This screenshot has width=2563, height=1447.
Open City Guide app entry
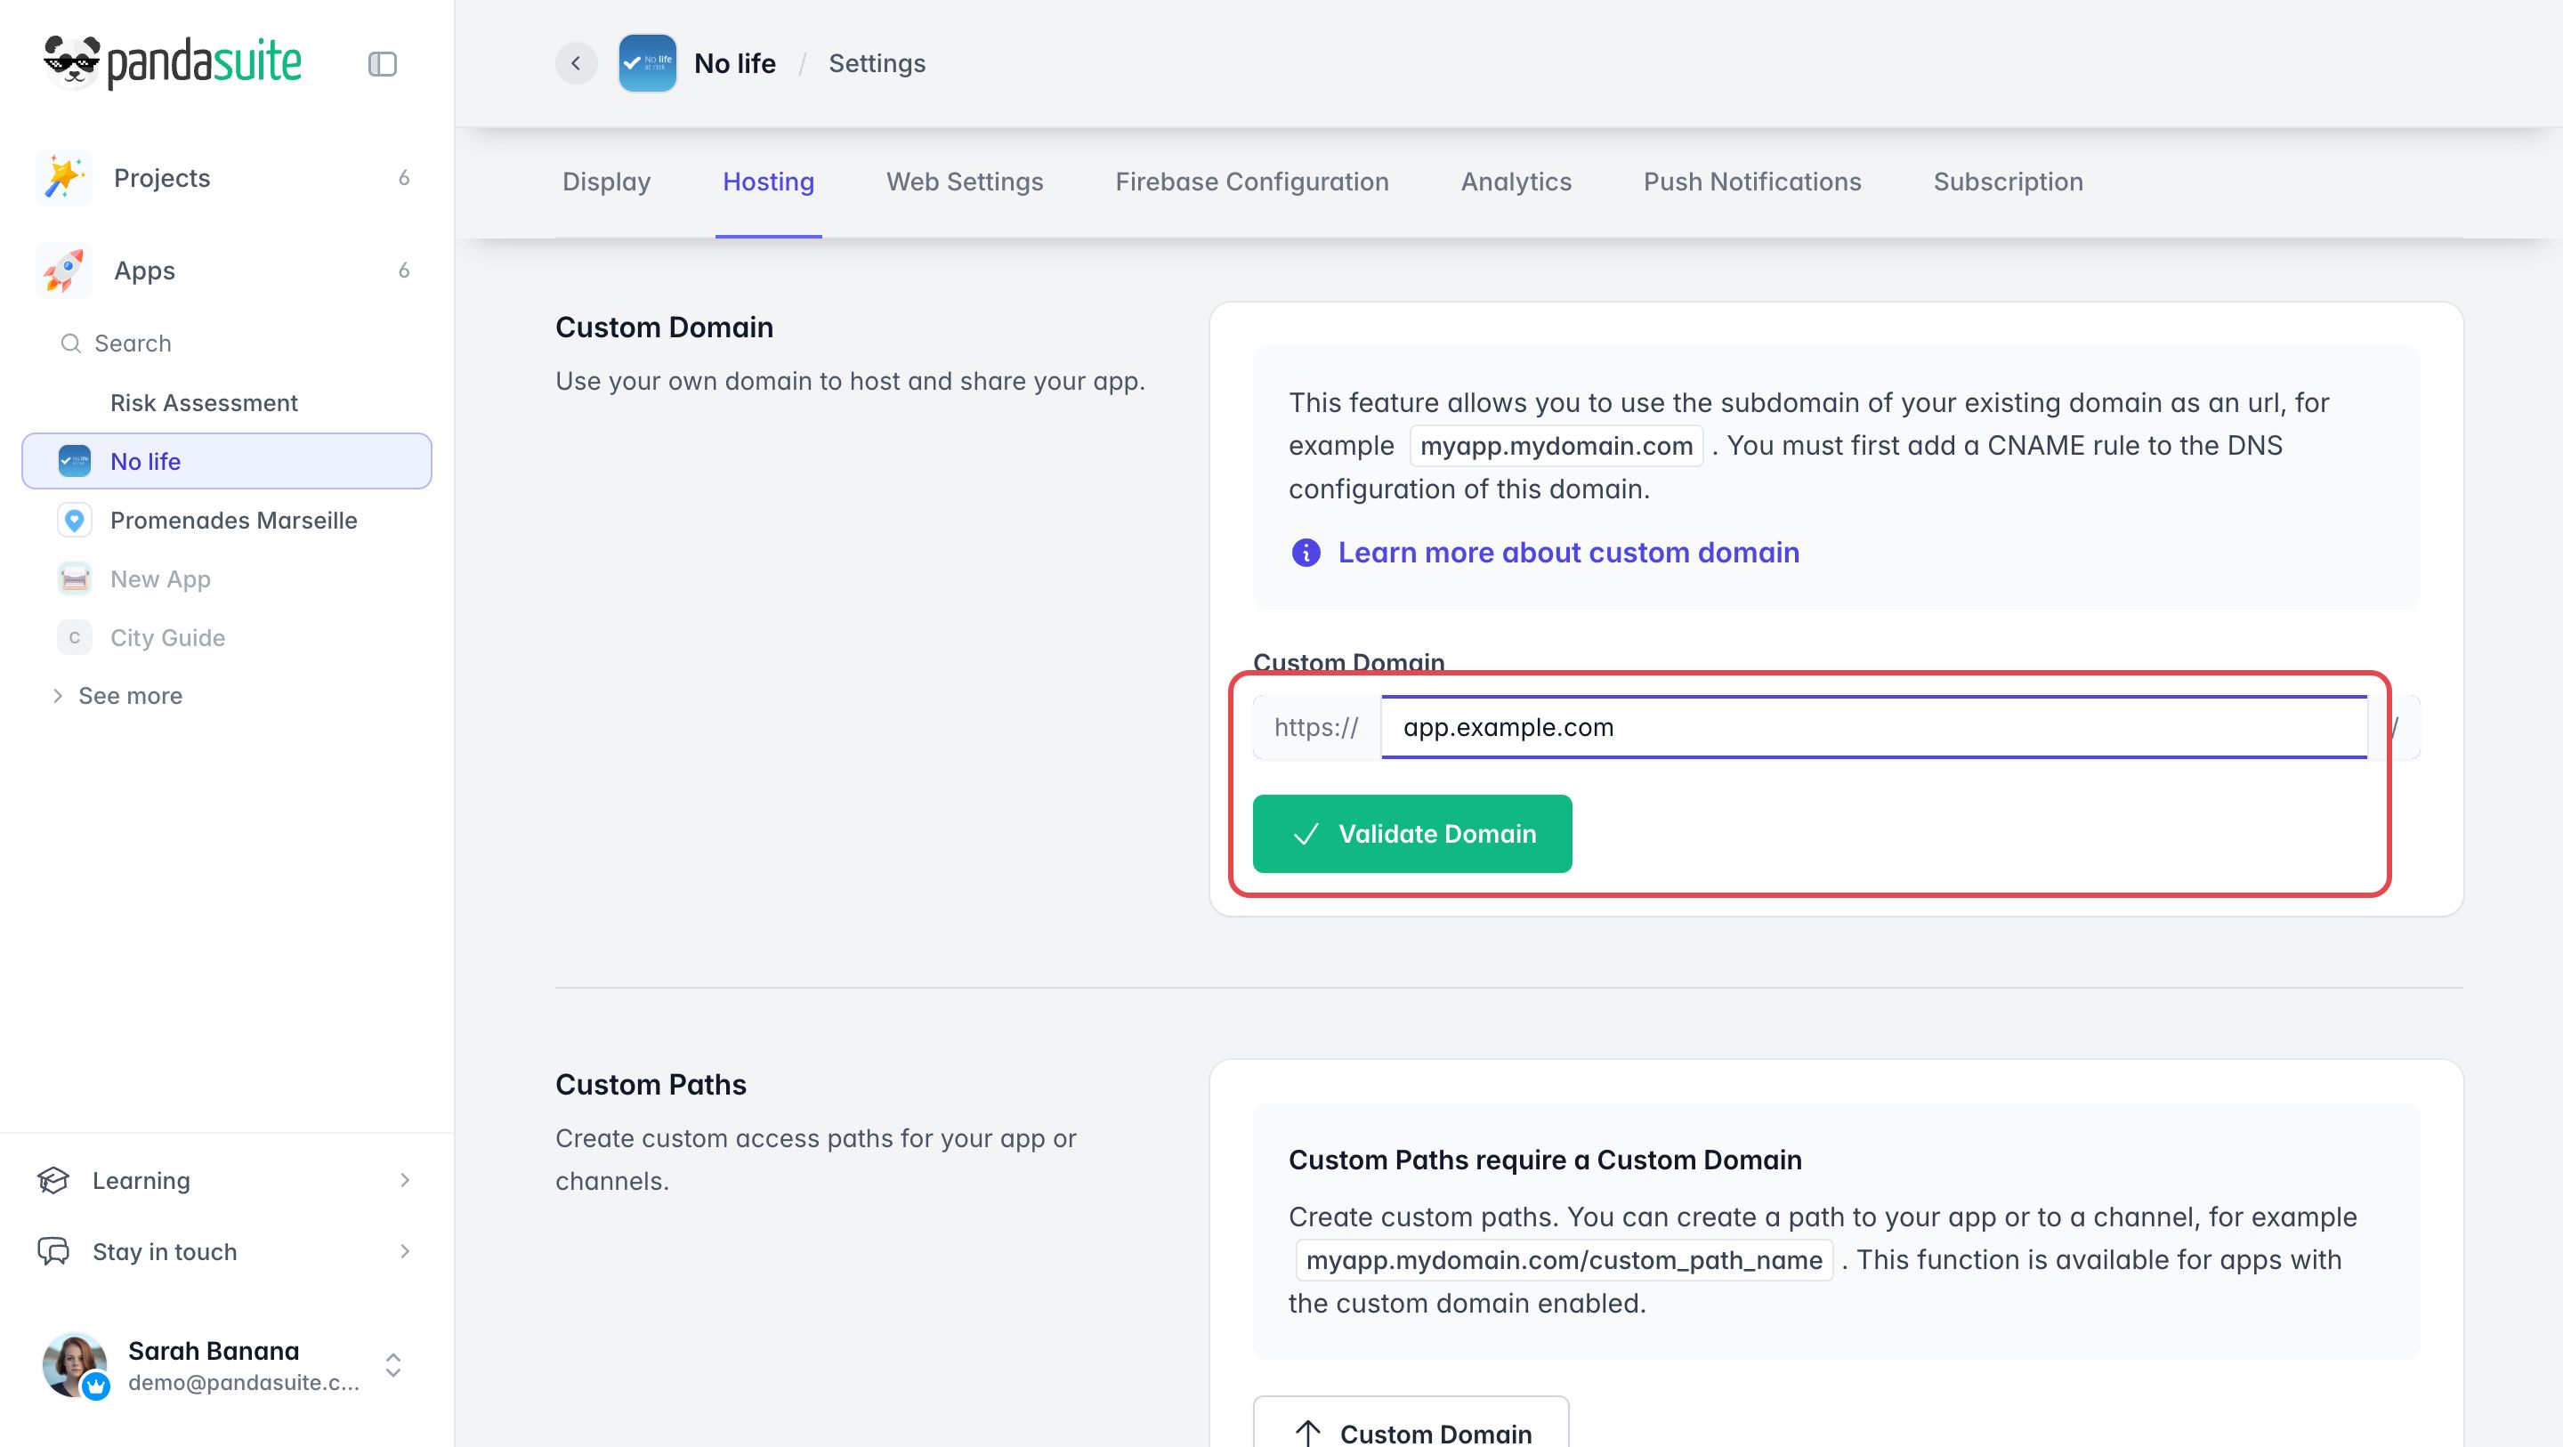pos(227,637)
